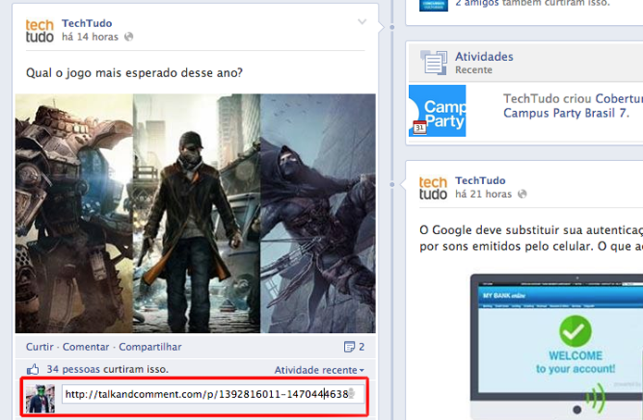Expand the 'Atividade recente' dropdown
Viewport: 643px width, 420px height.
click(319, 370)
